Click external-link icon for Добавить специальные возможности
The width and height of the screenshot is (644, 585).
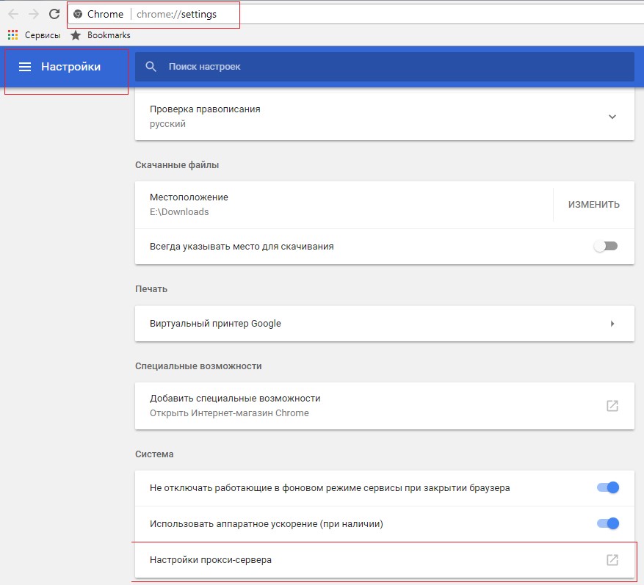(612, 405)
